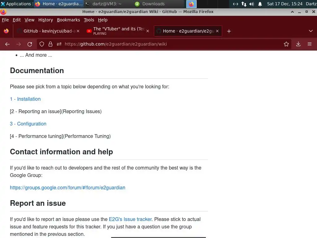Close the e2guardian Wiki tab
317x238 pixels.
[x=217, y=31]
